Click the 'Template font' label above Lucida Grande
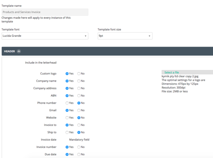Image resolution: width=213 pixels, height=158 pixels. tap(10, 30)
